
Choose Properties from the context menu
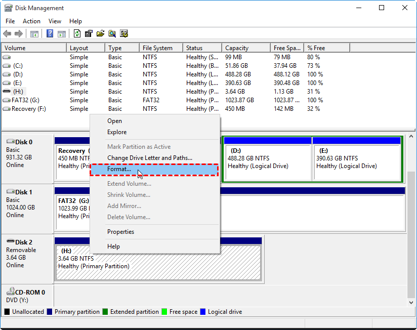point(155,232)
